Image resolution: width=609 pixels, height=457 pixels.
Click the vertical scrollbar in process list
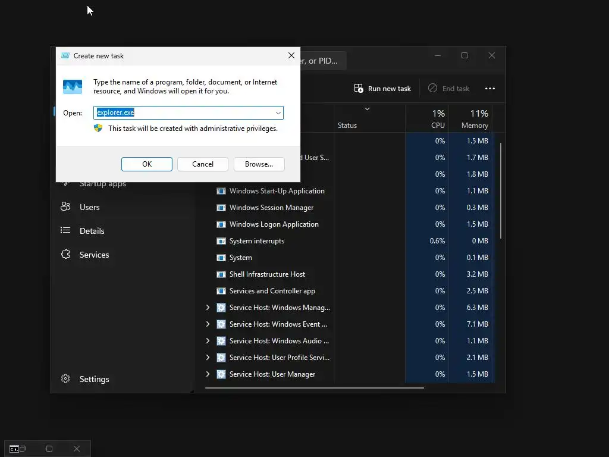pos(501,191)
